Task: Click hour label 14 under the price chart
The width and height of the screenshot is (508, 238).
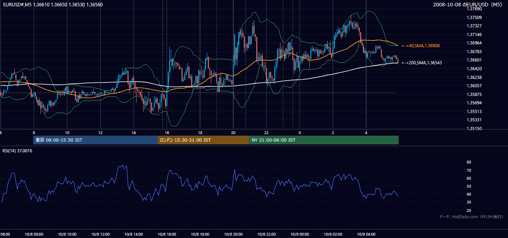Action: (134, 132)
